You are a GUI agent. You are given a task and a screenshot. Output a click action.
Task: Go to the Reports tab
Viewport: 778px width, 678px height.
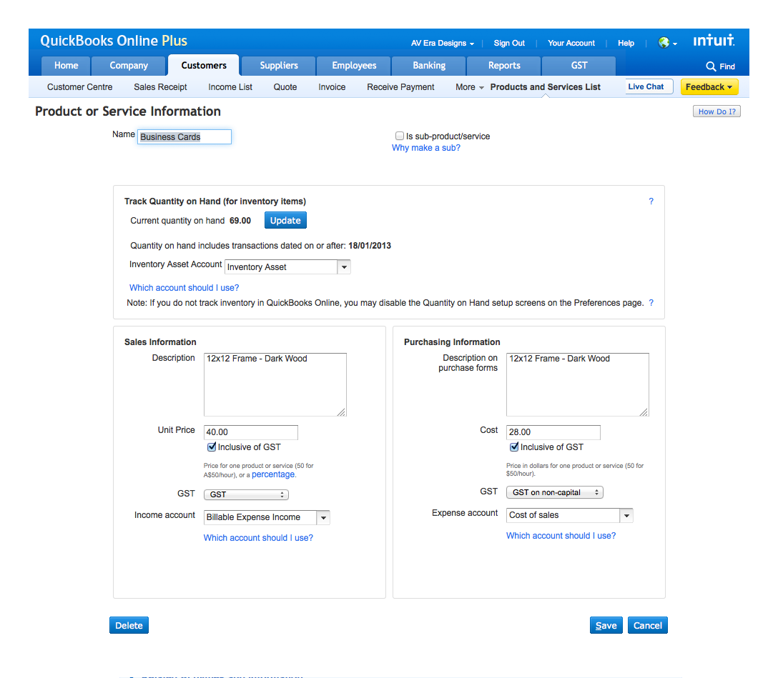click(x=504, y=66)
